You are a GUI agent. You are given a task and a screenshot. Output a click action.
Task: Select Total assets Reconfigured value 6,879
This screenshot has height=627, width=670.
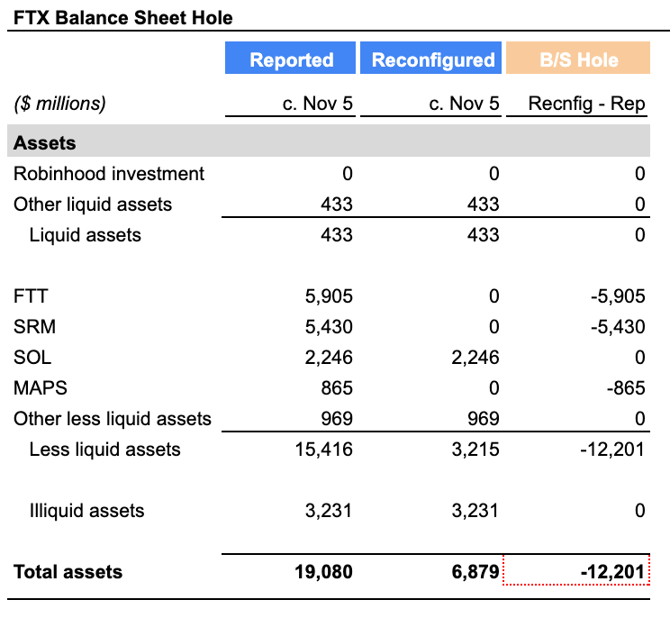[475, 572]
